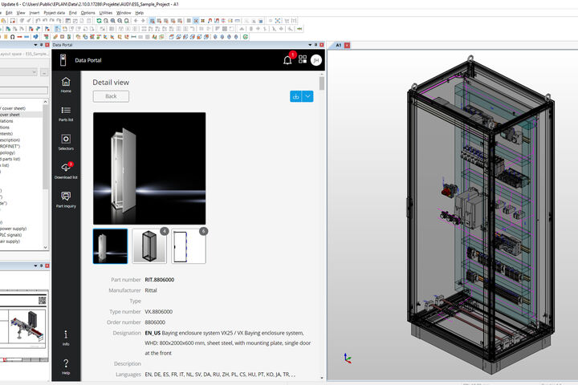Expand the blue download dropdown arrow
Image resolution: width=578 pixels, height=385 pixels.
coord(308,96)
